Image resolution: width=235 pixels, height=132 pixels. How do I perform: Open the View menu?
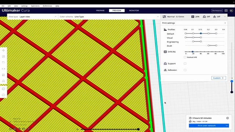click(16, 6)
